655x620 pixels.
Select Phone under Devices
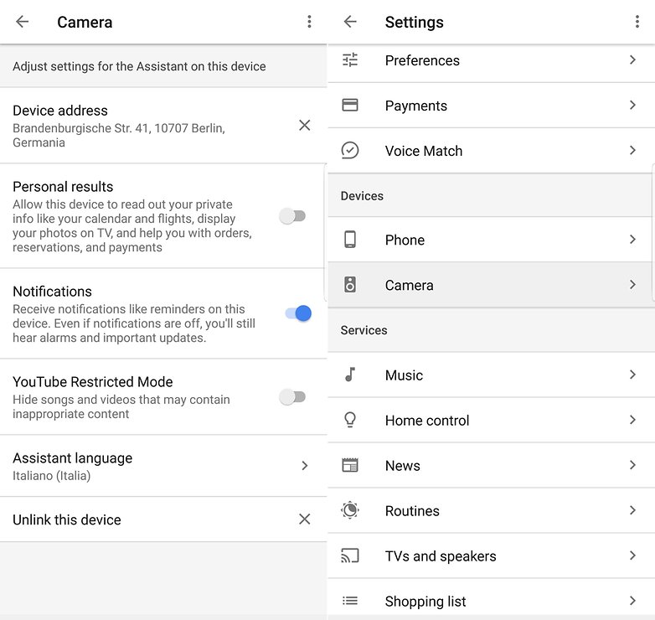(x=491, y=240)
